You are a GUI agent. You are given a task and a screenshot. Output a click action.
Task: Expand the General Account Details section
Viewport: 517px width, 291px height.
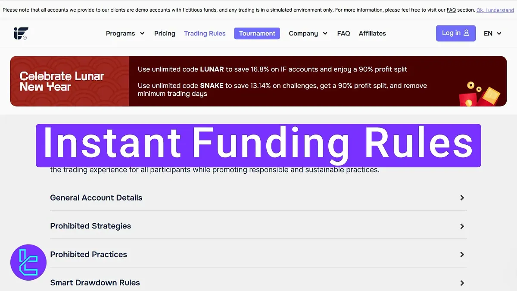(258, 197)
